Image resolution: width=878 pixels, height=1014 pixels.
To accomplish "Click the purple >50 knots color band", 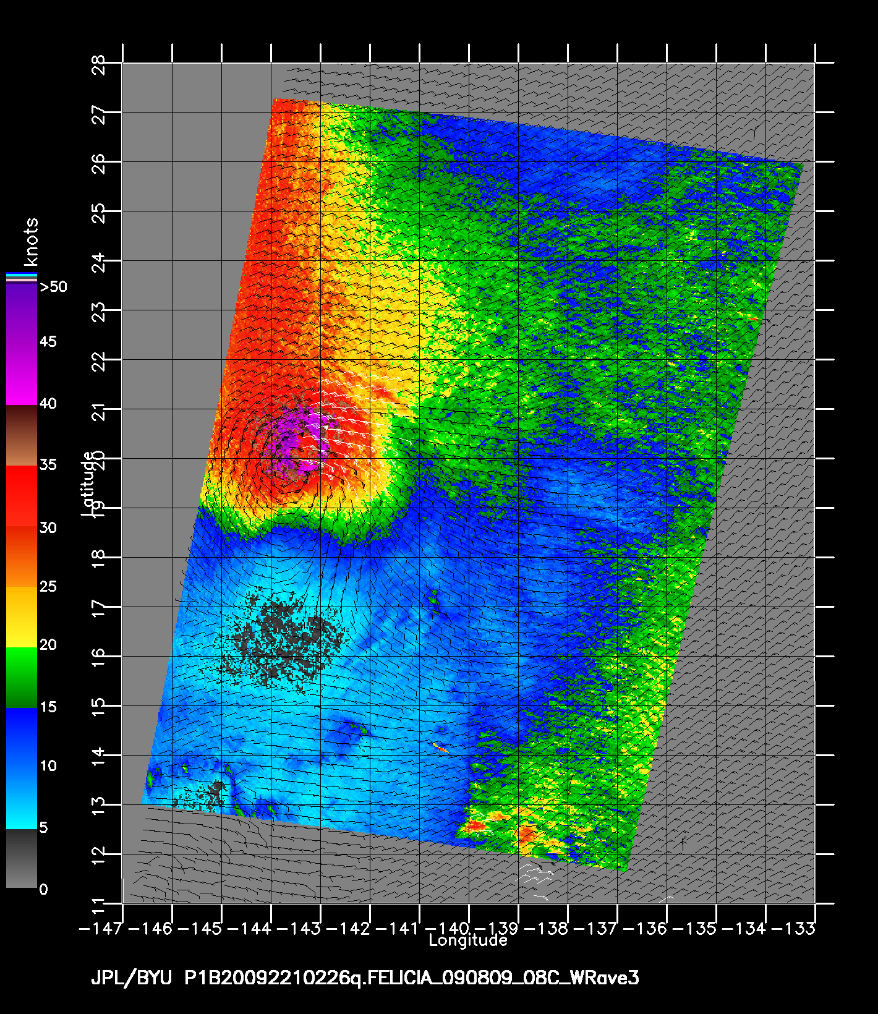I will click(x=22, y=312).
